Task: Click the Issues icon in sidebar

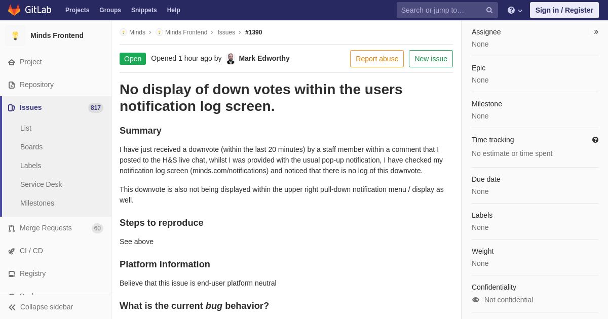Action: 12,108
